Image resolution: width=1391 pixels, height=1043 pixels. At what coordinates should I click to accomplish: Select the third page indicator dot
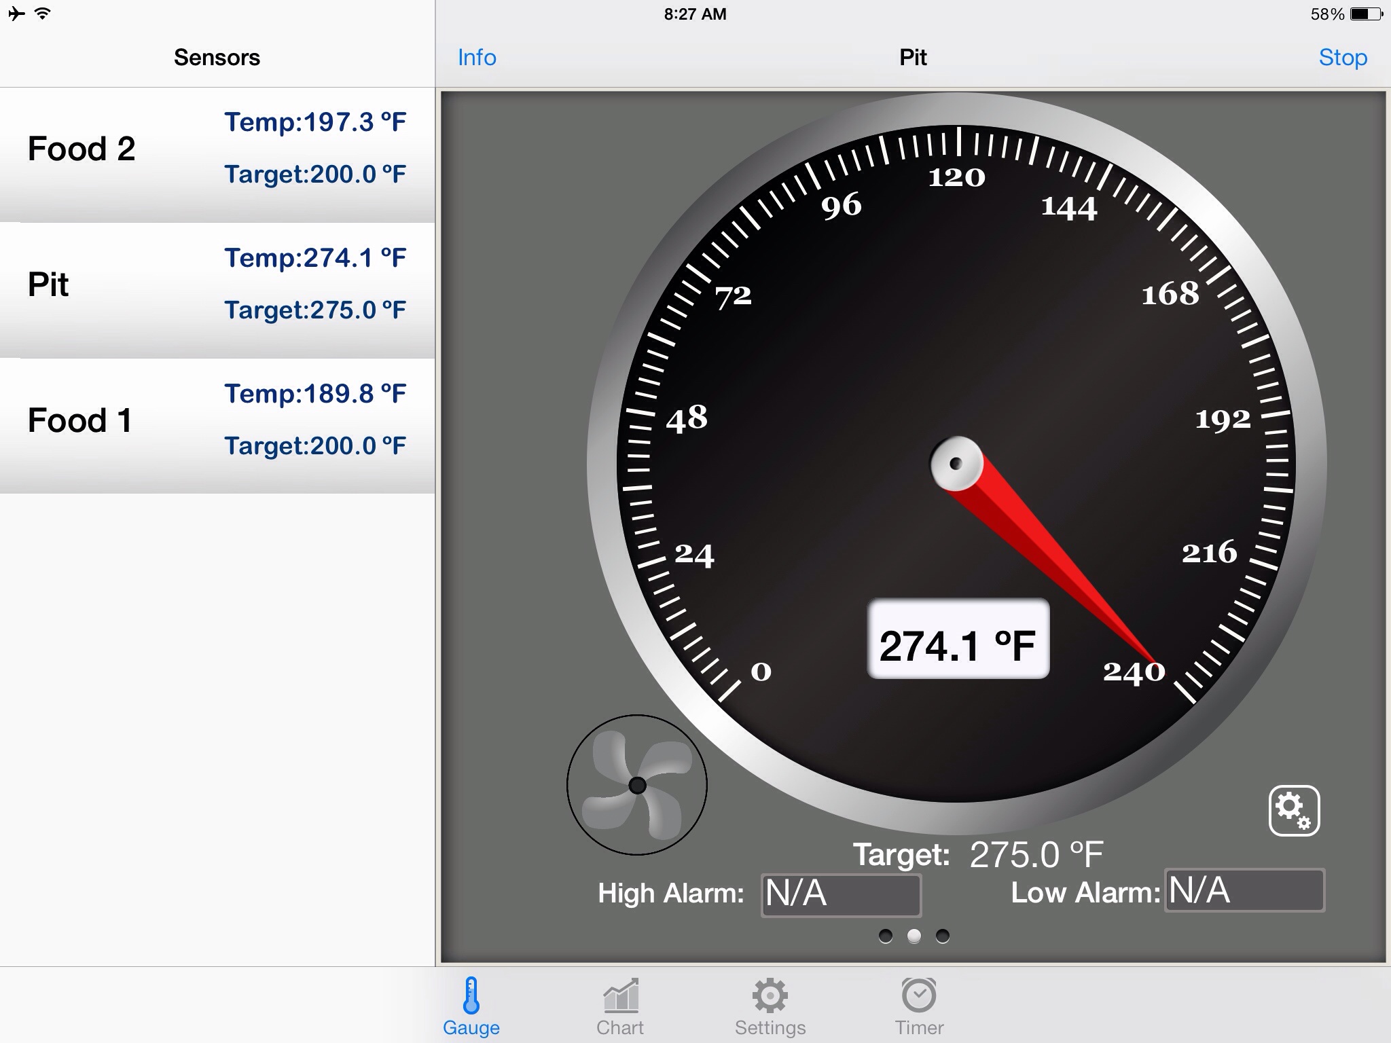pyautogui.click(x=943, y=936)
